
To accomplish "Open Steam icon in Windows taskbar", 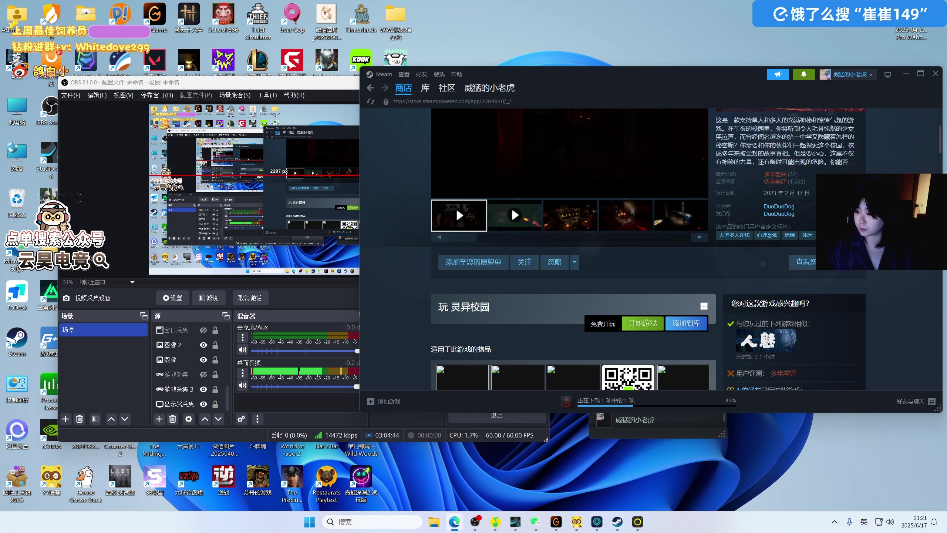I will [x=617, y=522].
